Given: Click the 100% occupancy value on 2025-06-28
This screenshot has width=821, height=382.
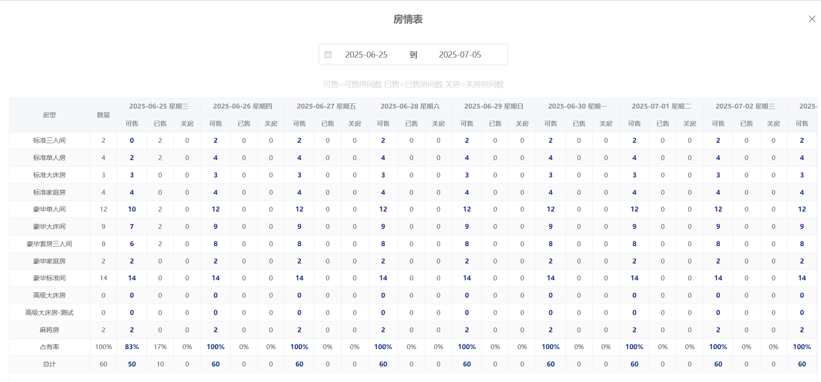Looking at the screenshot, I should click(383, 347).
